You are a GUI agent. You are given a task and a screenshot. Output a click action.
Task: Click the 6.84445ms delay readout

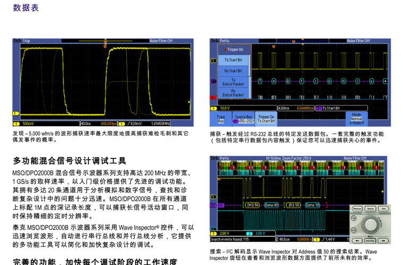tap(305, 108)
